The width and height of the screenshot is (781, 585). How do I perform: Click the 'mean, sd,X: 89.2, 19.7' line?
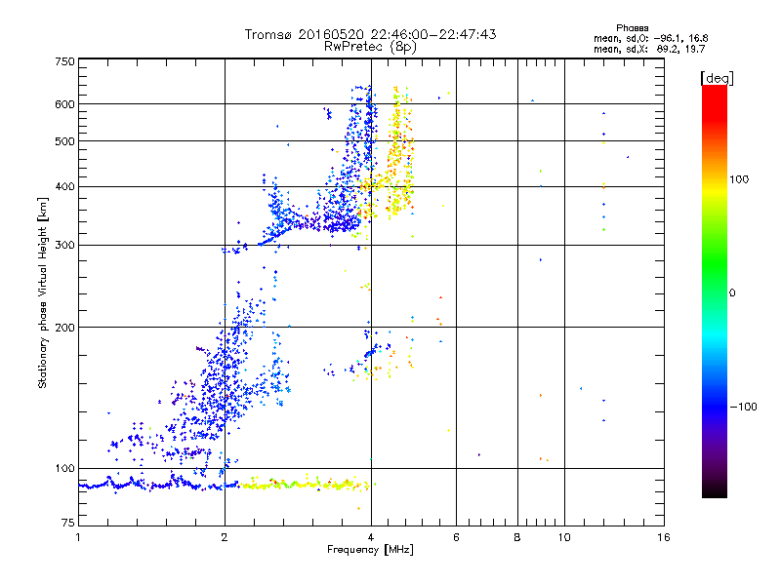(649, 49)
